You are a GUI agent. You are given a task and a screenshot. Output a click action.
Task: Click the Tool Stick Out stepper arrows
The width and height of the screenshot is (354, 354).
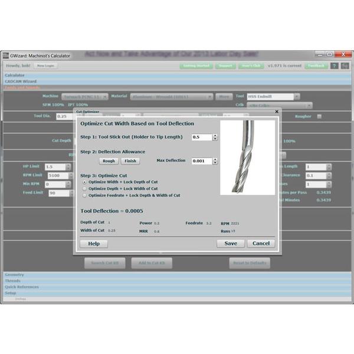[x=215, y=137]
